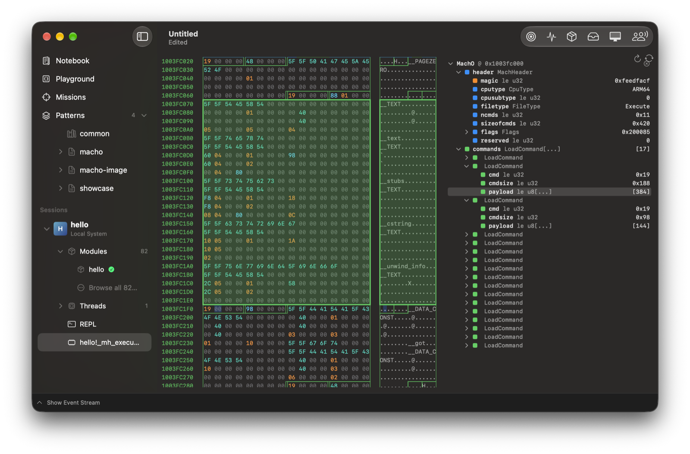Click the orange swatch beside magic

[475, 81]
